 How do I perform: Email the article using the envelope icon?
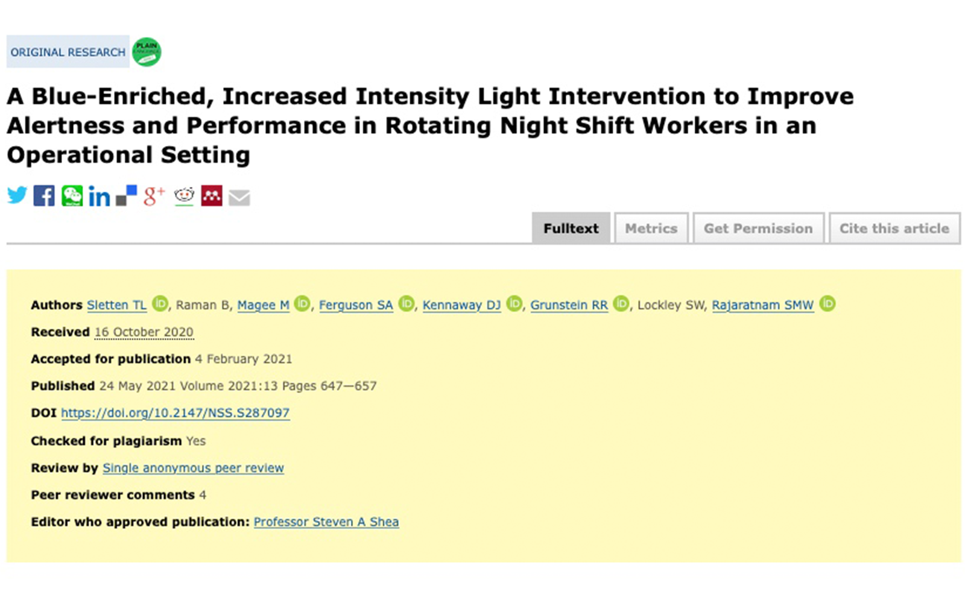pos(239,196)
